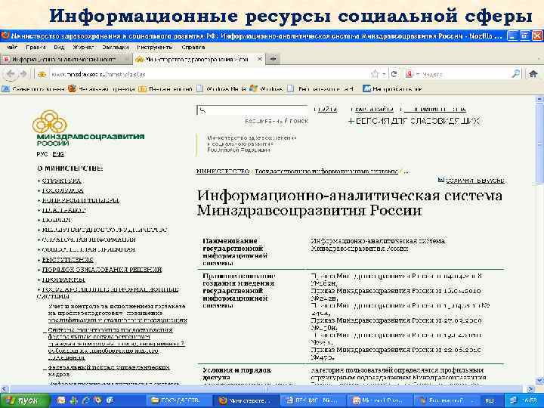The height and width of the screenshot is (408, 544).
Task: Click the Яндекс search box in the toolbar
Action: point(463,74)
